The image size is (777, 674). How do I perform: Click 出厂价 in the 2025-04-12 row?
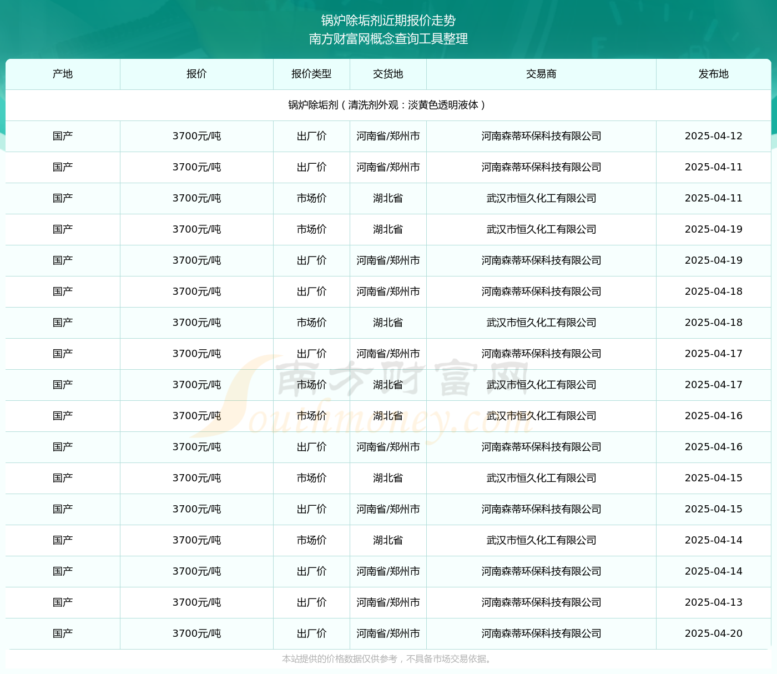[311, 136]
